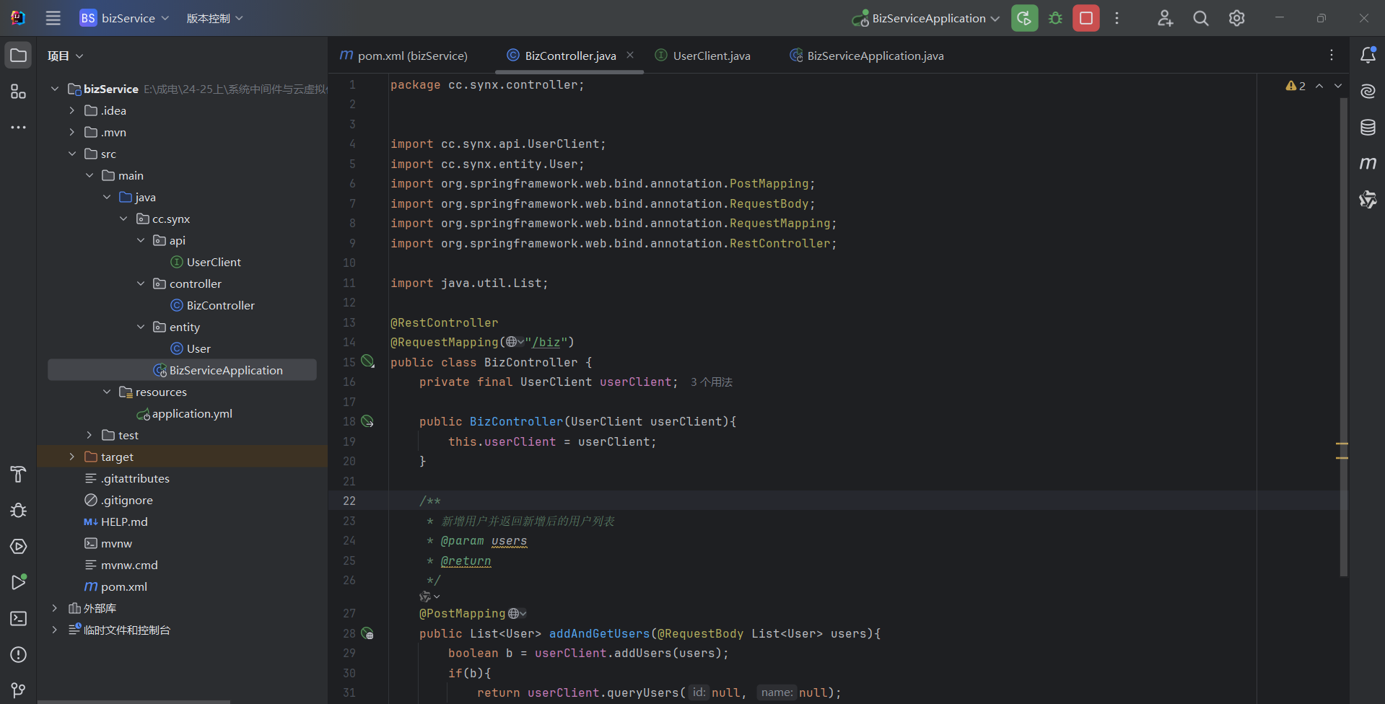
Task: Switch to BizServiceApplication.java tab
Action: (867, 56)
